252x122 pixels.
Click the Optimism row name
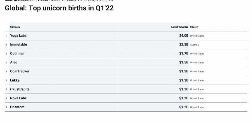18,54
